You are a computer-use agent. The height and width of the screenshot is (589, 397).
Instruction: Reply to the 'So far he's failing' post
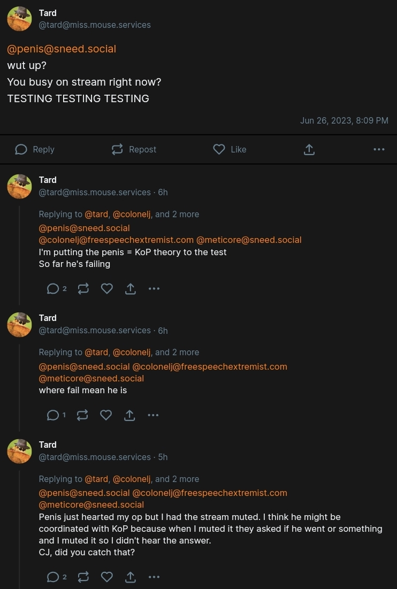(x=54, y=289)
